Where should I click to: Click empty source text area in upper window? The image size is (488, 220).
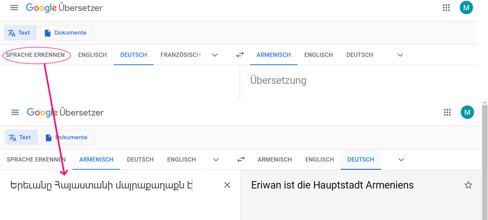click(120, 83)
